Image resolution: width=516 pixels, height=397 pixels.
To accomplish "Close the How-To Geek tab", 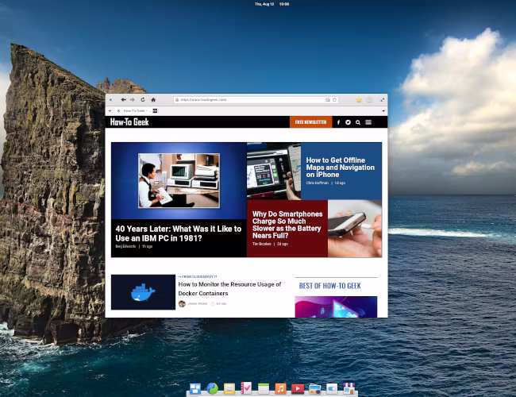I will (x=118, y=111).
